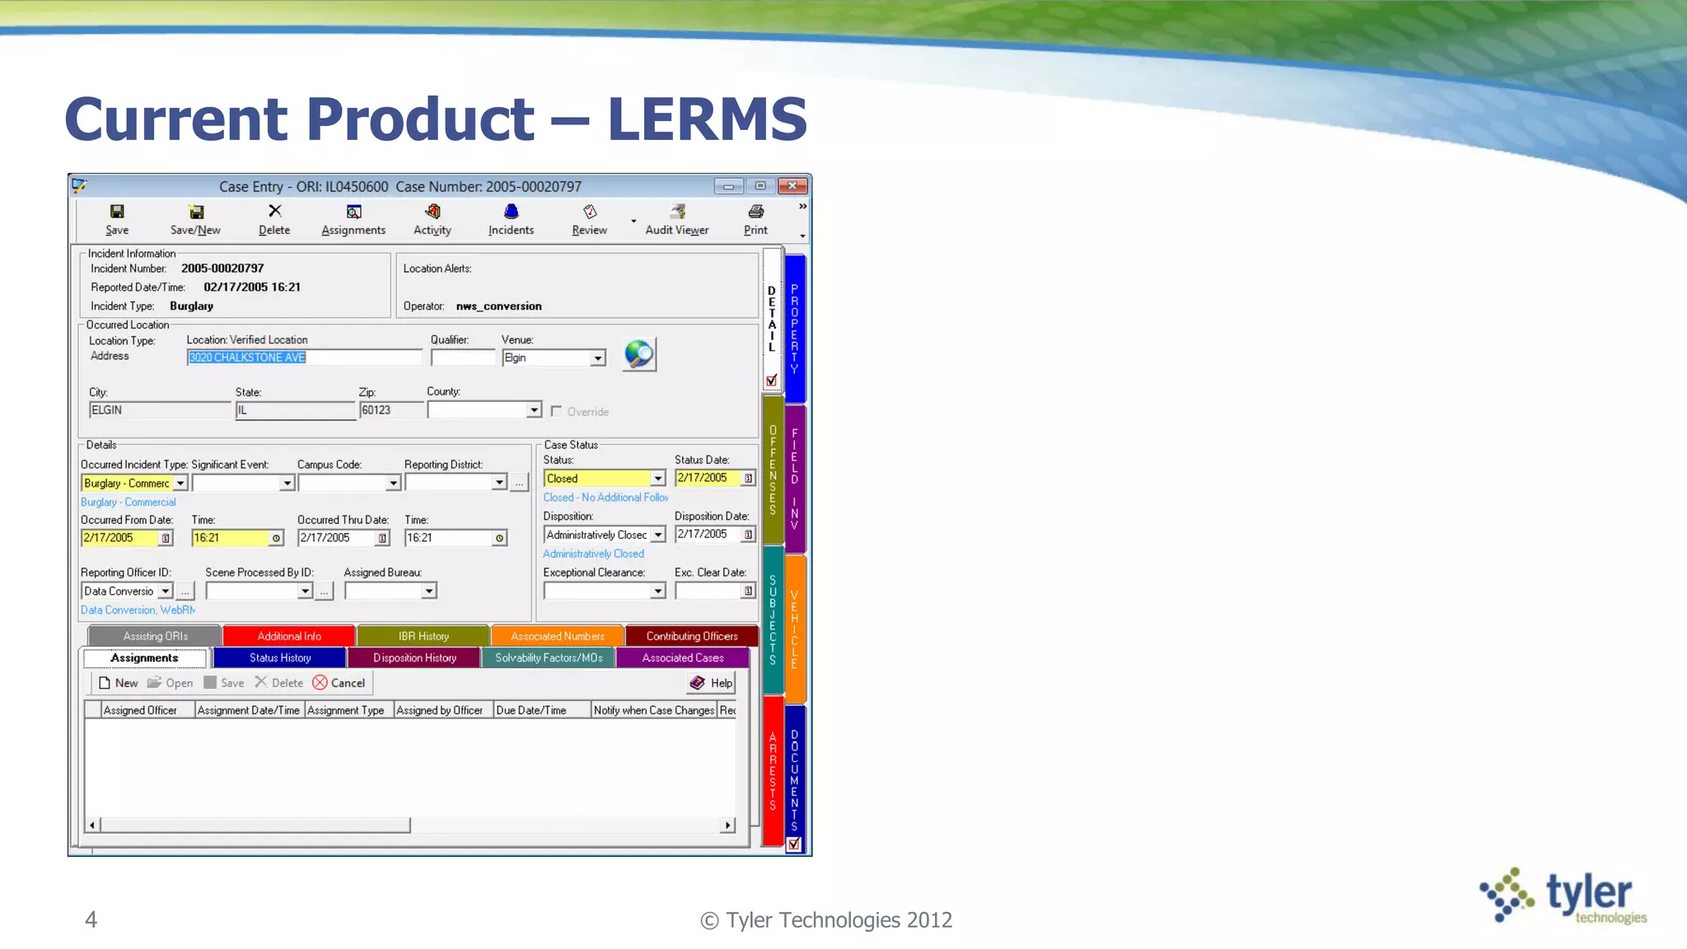
Task: Open the case Status dropdown showing Closed
Action: click(x=657, y=479)
